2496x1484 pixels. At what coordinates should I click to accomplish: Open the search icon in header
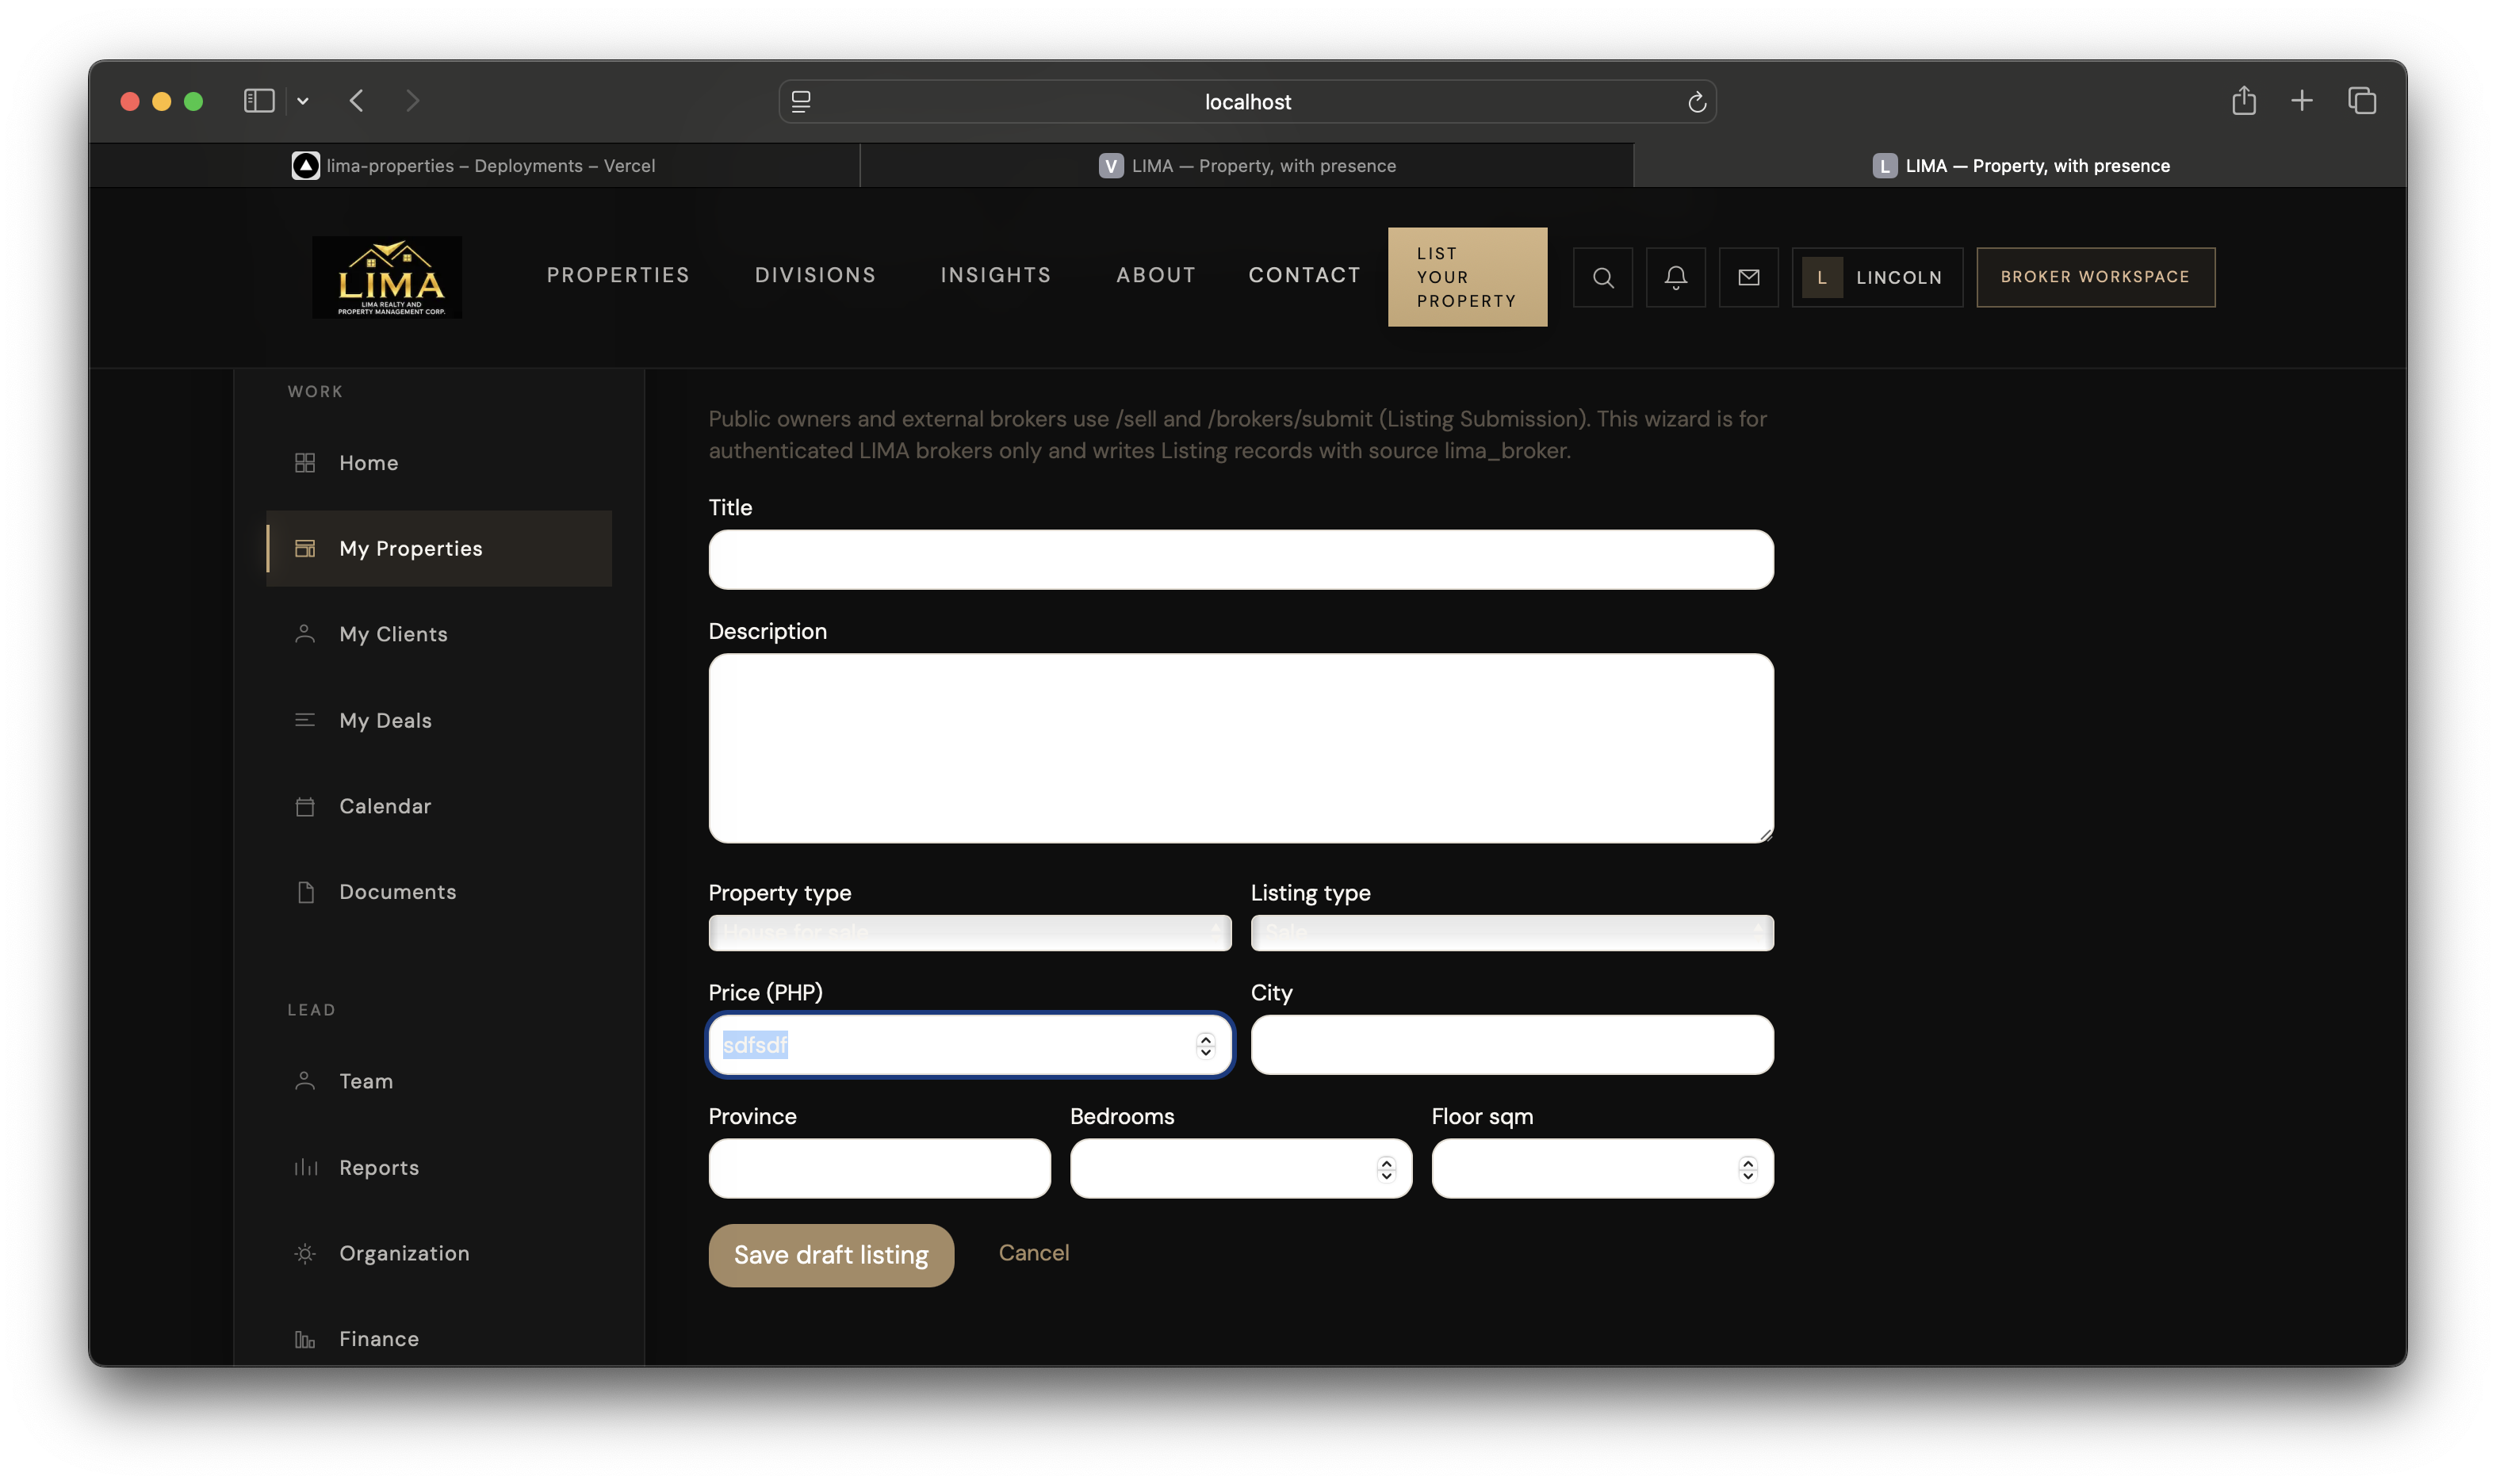1602,277
